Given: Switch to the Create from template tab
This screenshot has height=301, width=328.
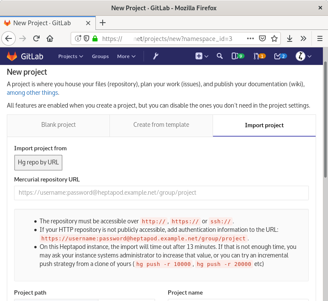Looking at the screenshot, I should [x=161, y=126].
